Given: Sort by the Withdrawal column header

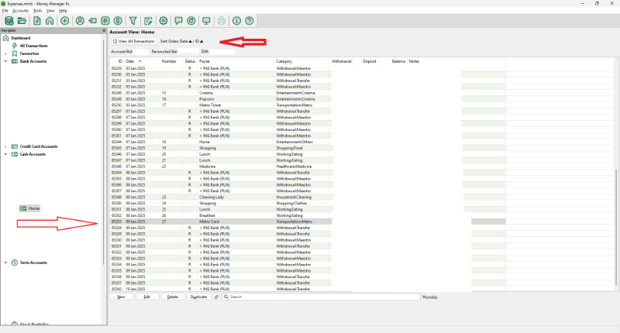Looking at the screenshot, I should click(342, 61).
